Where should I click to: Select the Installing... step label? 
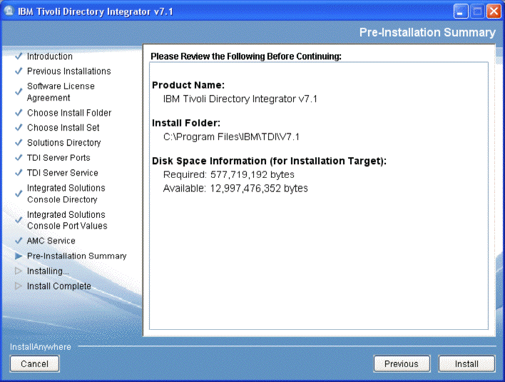point(48,271)
